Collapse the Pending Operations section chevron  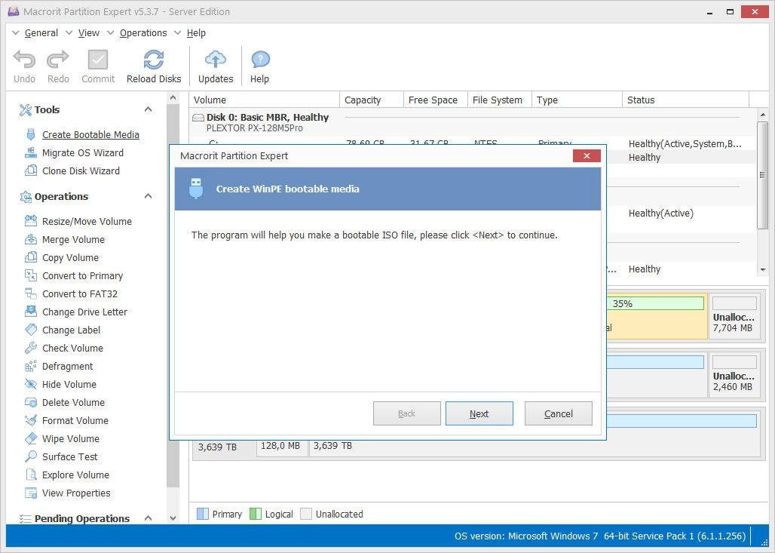pos(148,518)
